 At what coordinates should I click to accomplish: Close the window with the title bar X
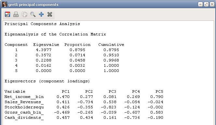coord(212,5)
